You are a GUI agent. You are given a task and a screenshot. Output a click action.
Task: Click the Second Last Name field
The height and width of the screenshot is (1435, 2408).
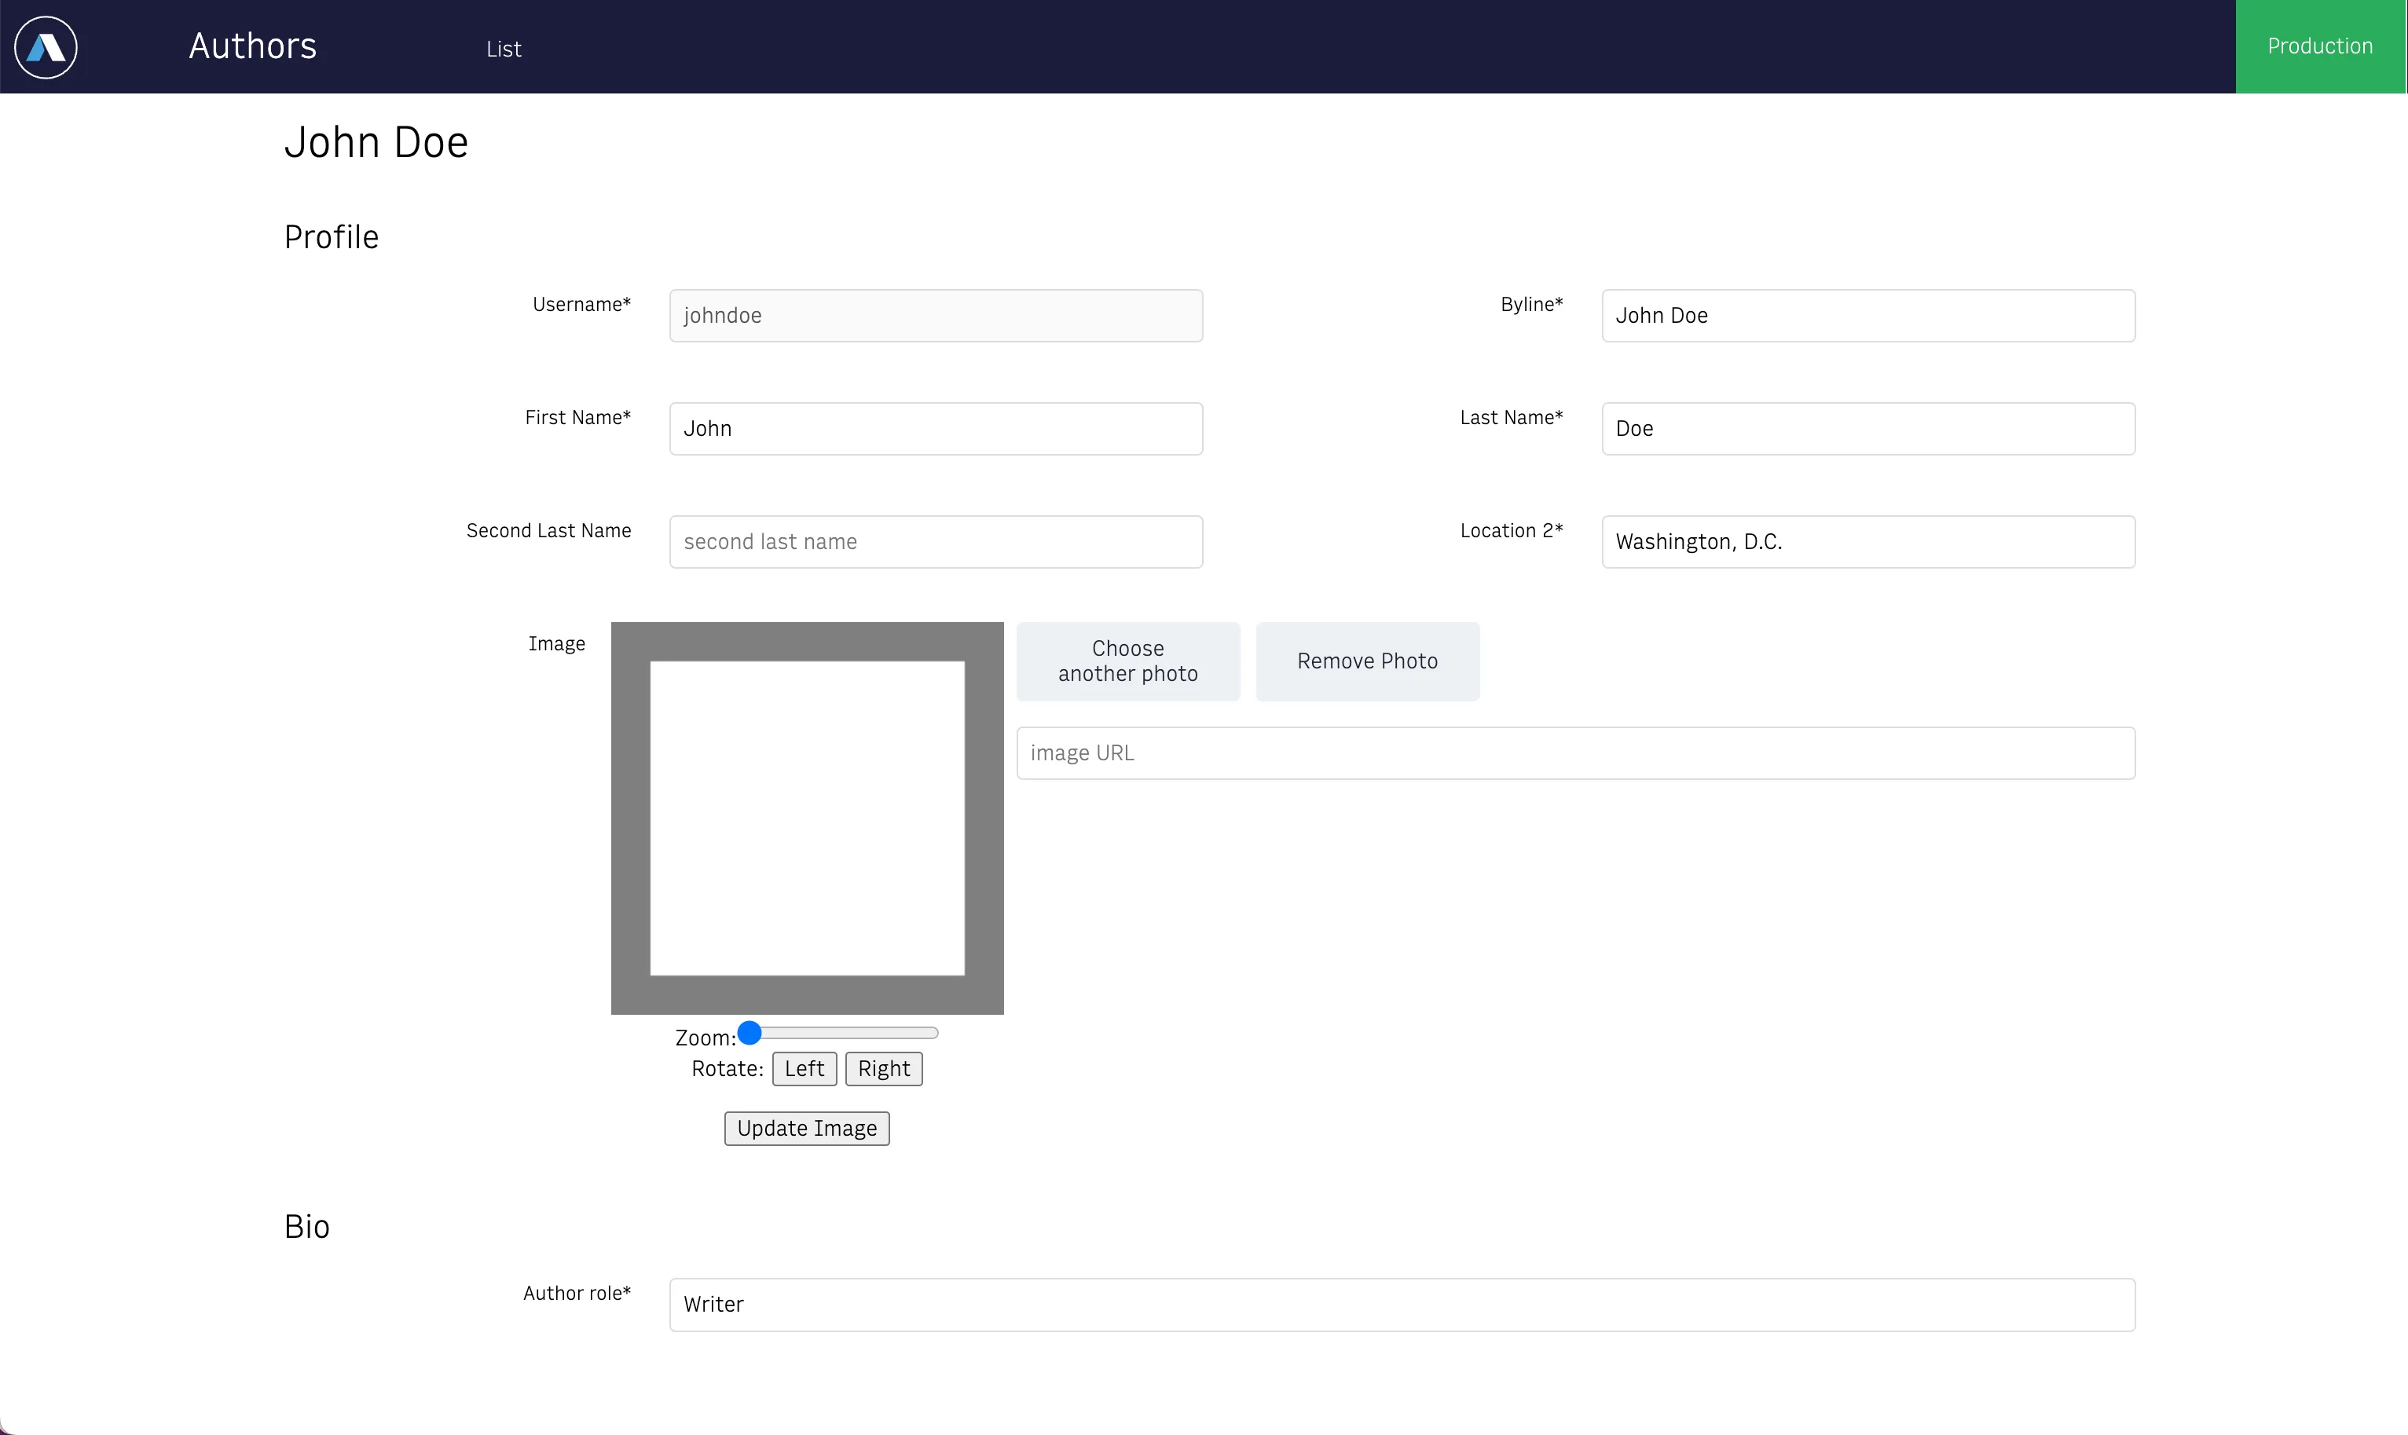pos(936,541)
